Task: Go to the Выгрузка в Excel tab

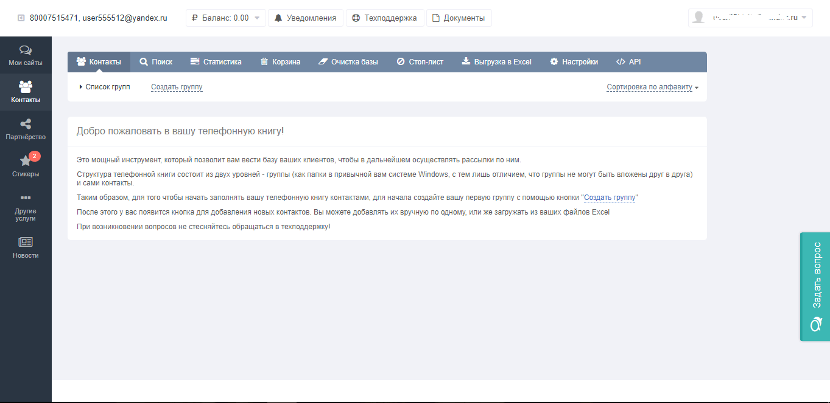Action: coord(496,62)
